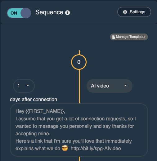Viewport: 157px width, 161px height.
Task: Open Manage Templates
Action: 129,37
